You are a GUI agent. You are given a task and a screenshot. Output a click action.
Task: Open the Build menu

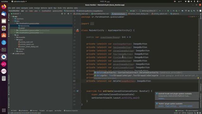point(50,8)
